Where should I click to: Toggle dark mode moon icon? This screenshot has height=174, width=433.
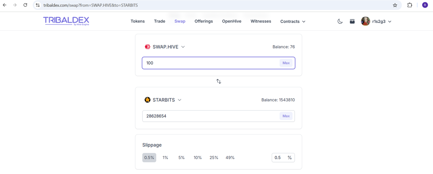(340, 21)
